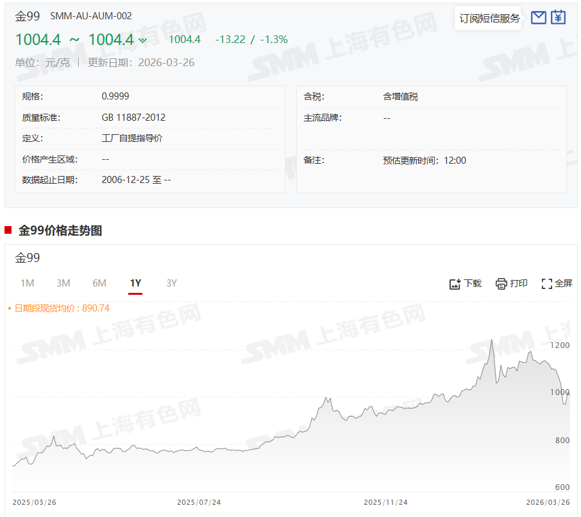
Task: Choose the 1Y chart period
Action: [135, 283]
